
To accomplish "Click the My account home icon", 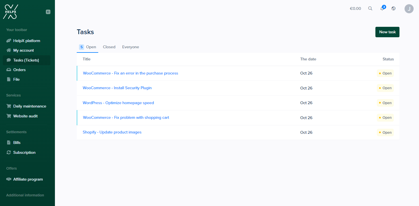I will coord(9,50).
